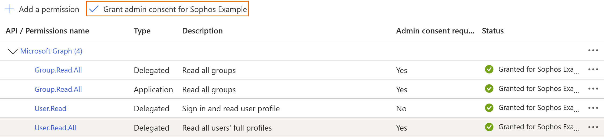Click the Add a permission button

coord(49,9)
